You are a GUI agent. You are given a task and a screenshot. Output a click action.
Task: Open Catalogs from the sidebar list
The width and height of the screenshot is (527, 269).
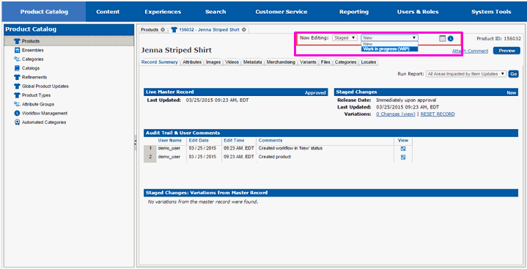(31, 68)
